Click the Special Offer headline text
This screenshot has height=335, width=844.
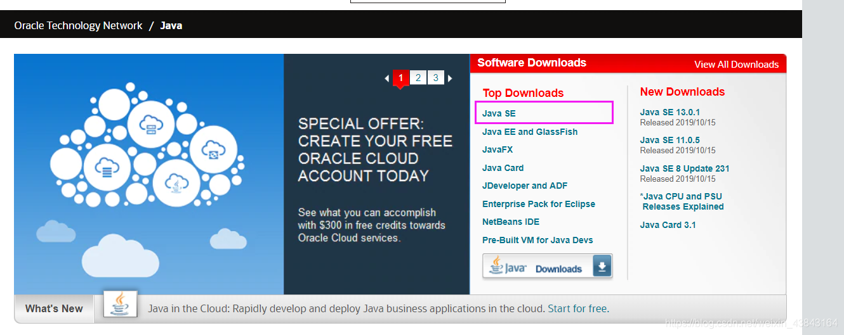[x=375, y=149]
